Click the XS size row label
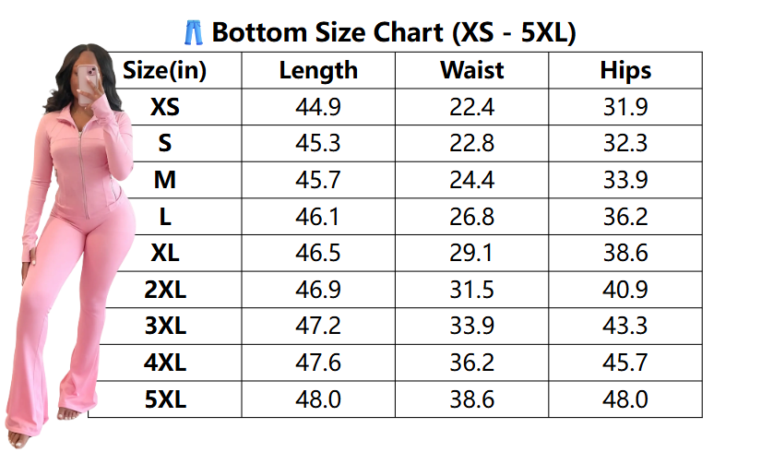The image size is (773, 464). tap(165, 107)
